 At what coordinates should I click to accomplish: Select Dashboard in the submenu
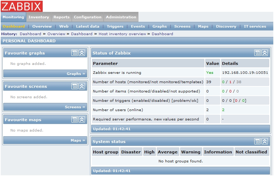(x=14, y=27)
